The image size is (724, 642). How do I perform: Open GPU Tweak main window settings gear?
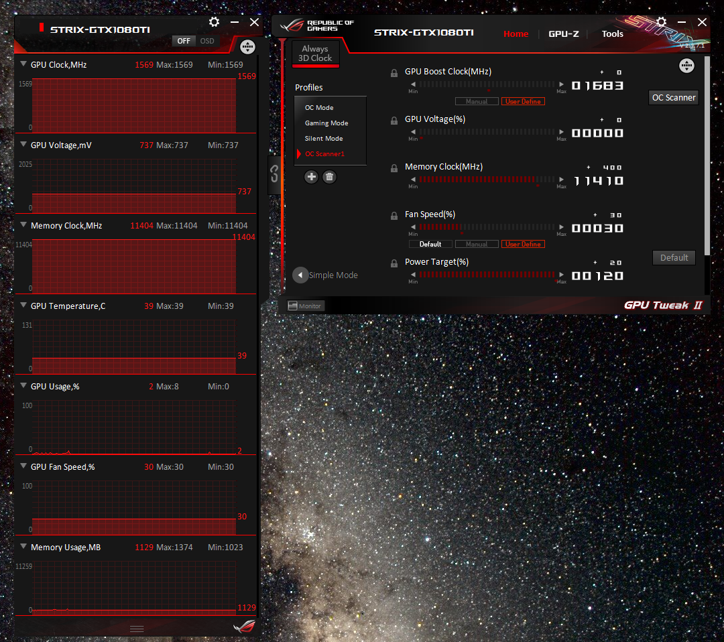[x=661, y=22]
